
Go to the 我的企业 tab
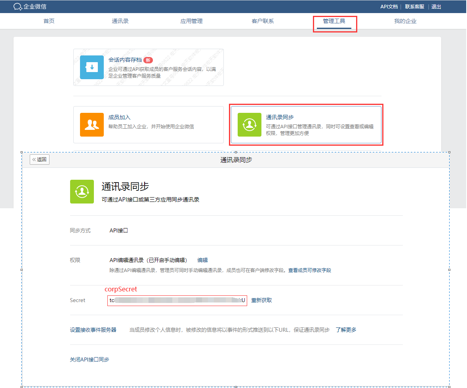[405, 21]
